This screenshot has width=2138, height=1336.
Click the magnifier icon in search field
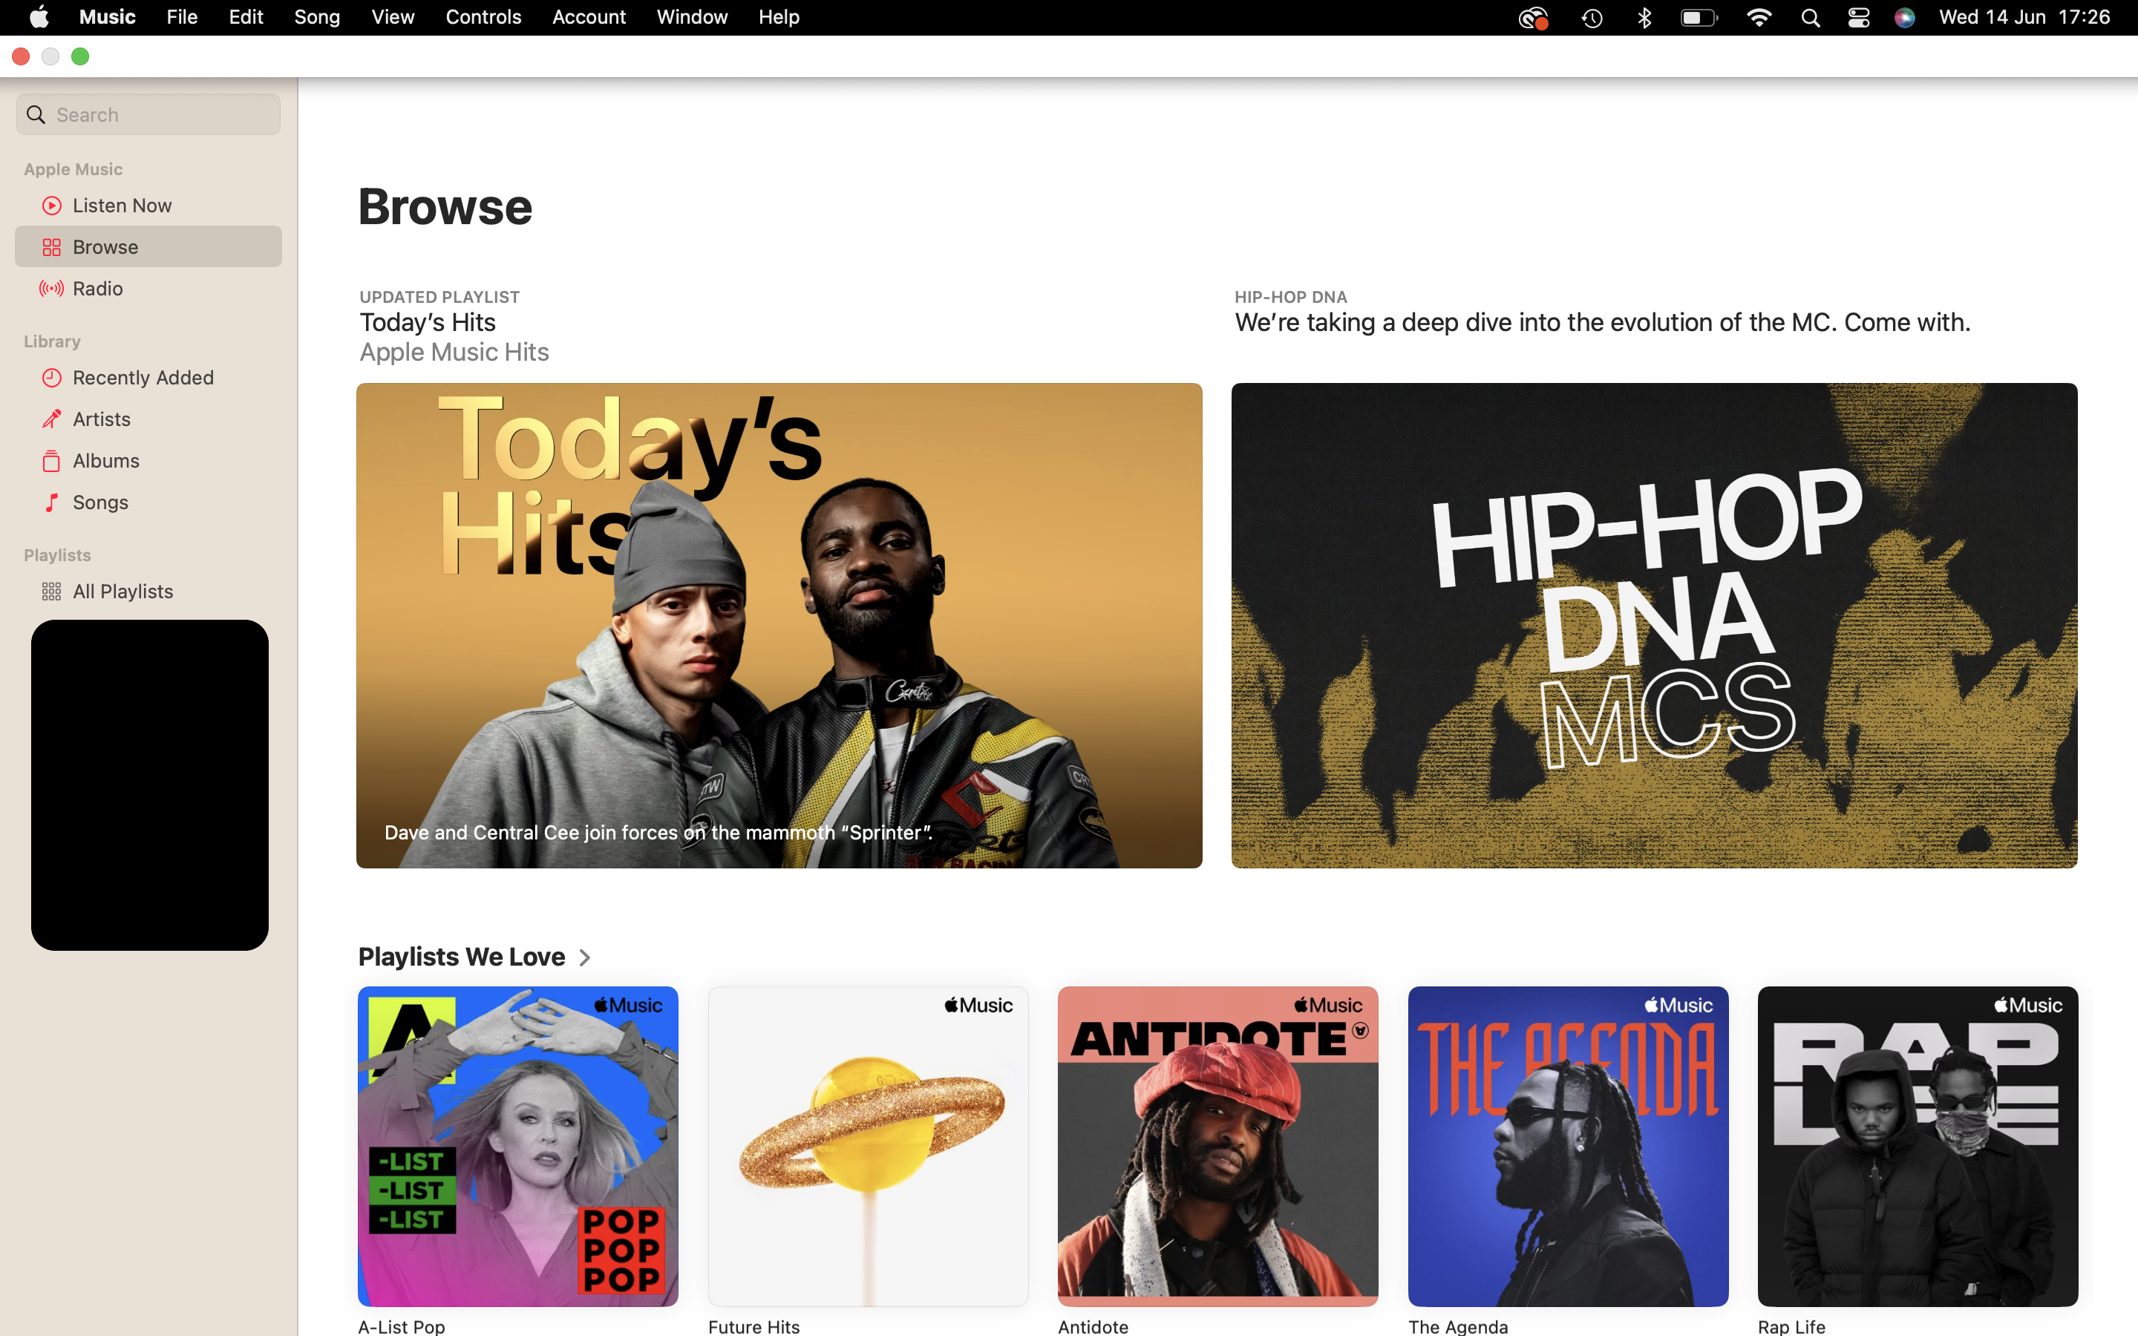(x=36, y=115)
